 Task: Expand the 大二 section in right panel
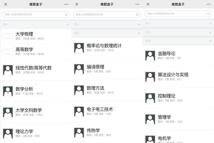pyautogui.click(x=178, y=32)
